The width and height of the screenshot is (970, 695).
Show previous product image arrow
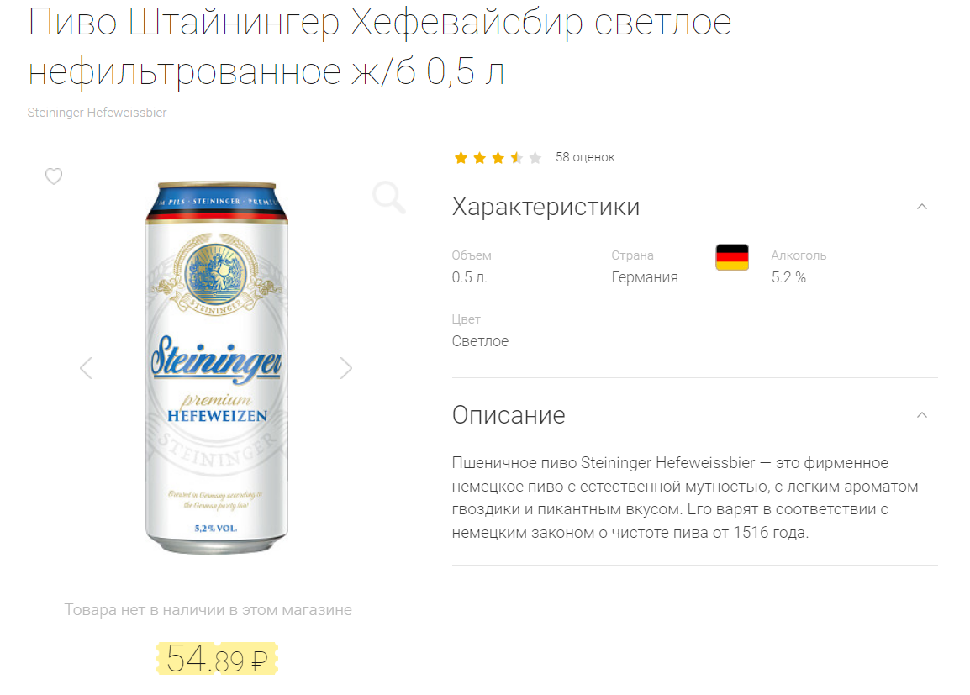tap(86, 368)
